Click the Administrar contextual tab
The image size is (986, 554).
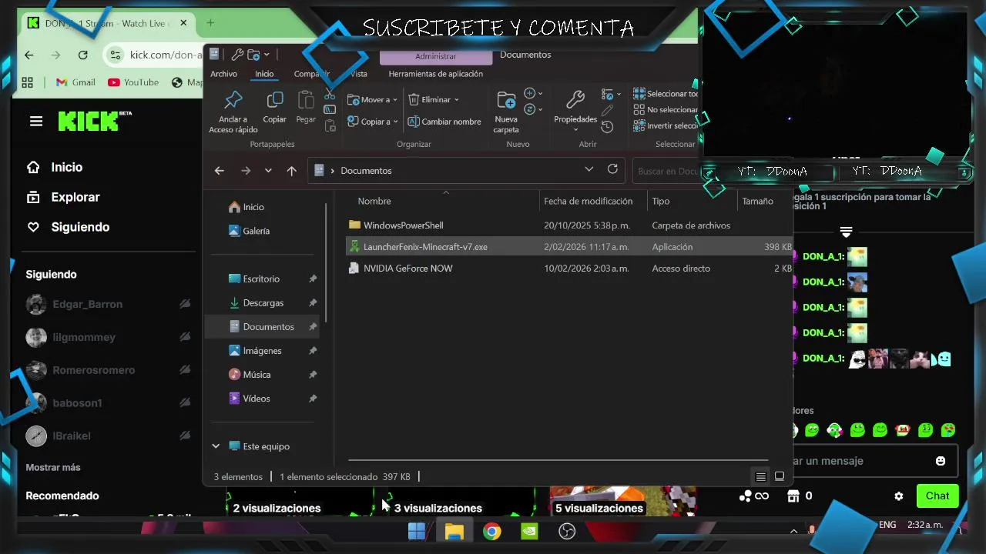pos(436,56)
